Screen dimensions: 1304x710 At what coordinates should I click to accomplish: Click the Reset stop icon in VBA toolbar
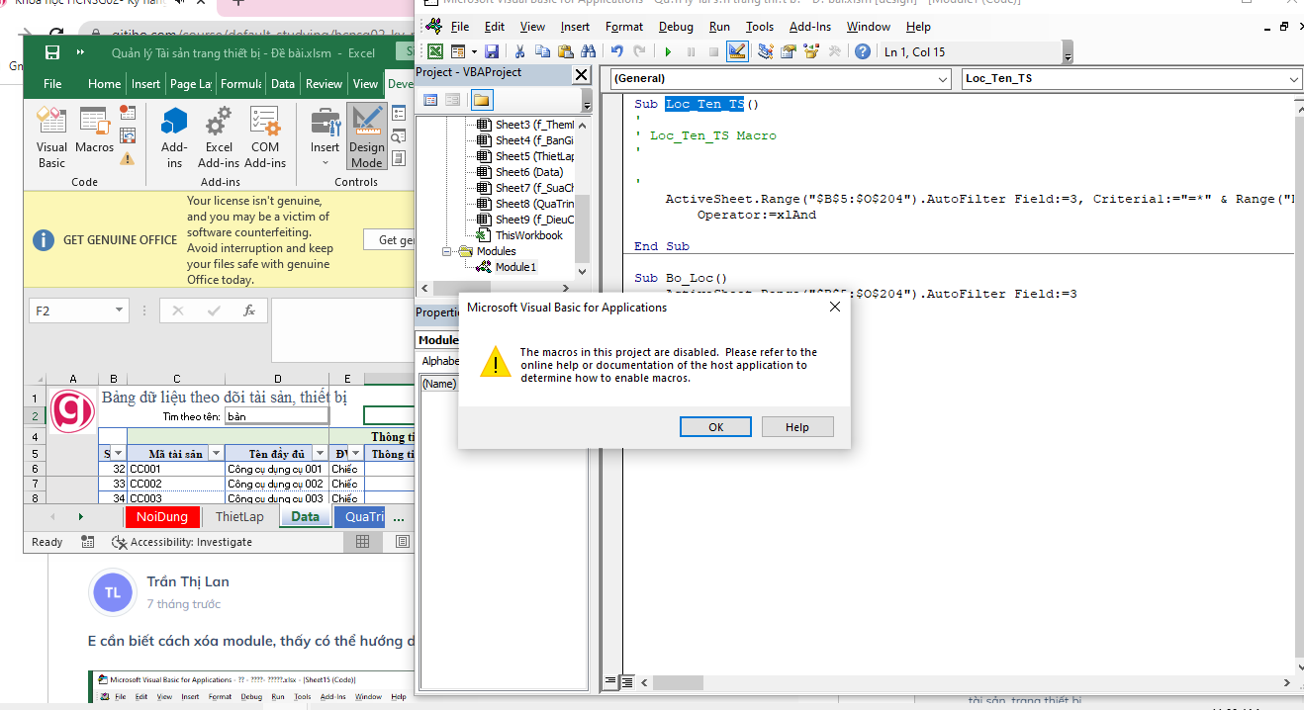pos(713,51)
